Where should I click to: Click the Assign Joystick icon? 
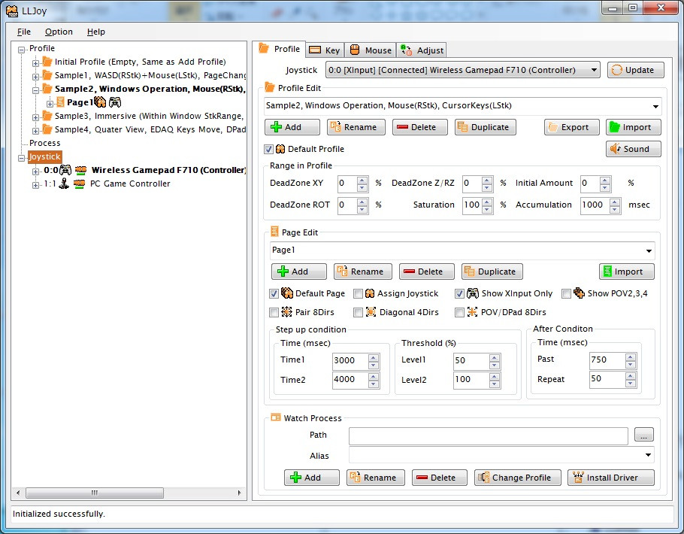coord(370,293)
